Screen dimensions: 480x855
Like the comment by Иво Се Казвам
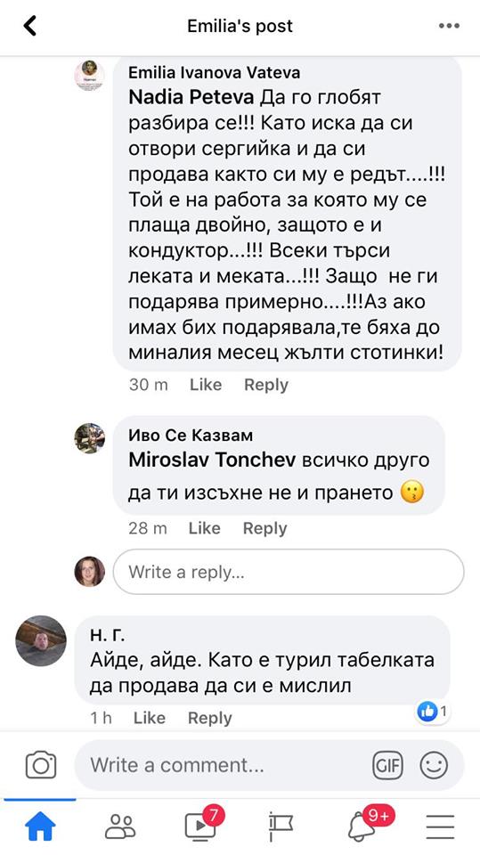click(x=205, y=528)
